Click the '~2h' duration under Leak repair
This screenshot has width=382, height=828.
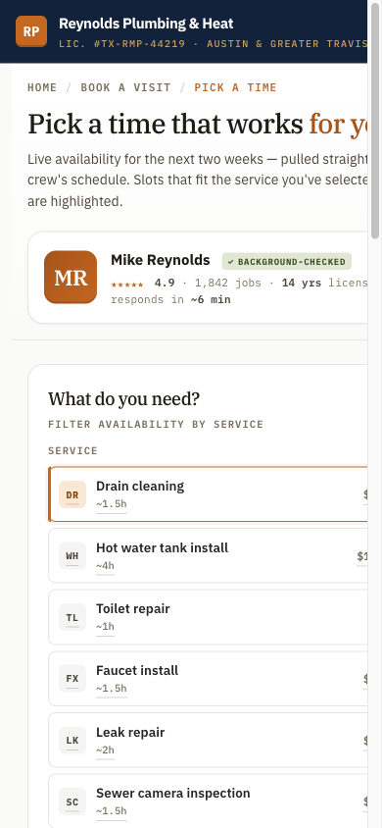click(x=105, y=750)
